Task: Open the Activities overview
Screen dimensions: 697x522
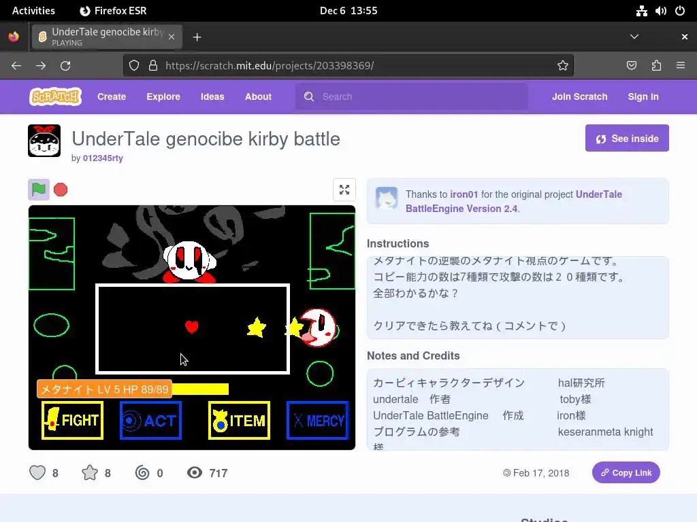Action: (x=34, y=11)
